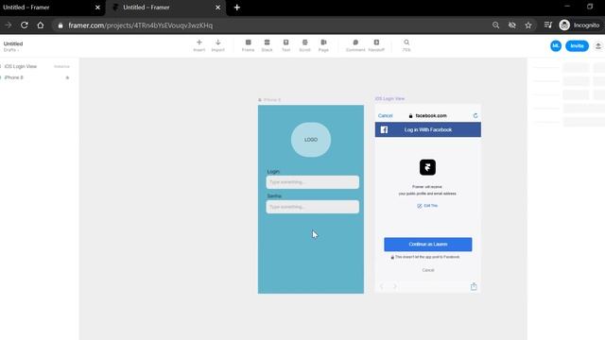The image size is (605, 340).
Task: Click Cancel at top of Facebook view
Action: point(385,115)
